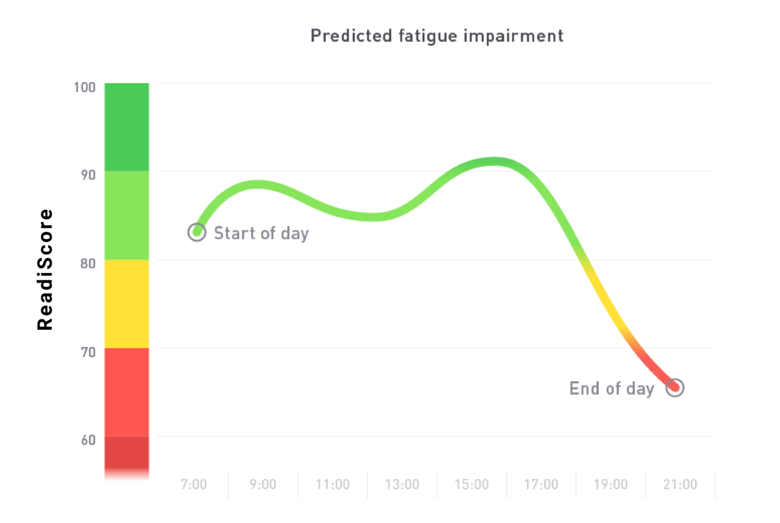Click the 21:00 time axis label
Image resolution: width=780 pixels, height=523 pixels.
680,485
